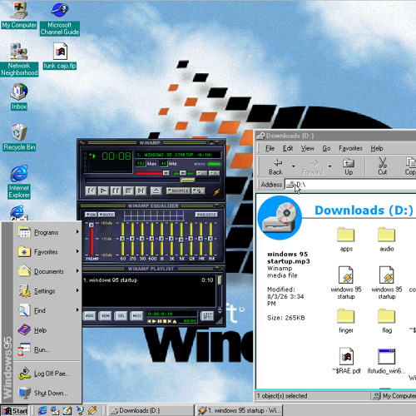Click the address bar showing D:\

351,185
